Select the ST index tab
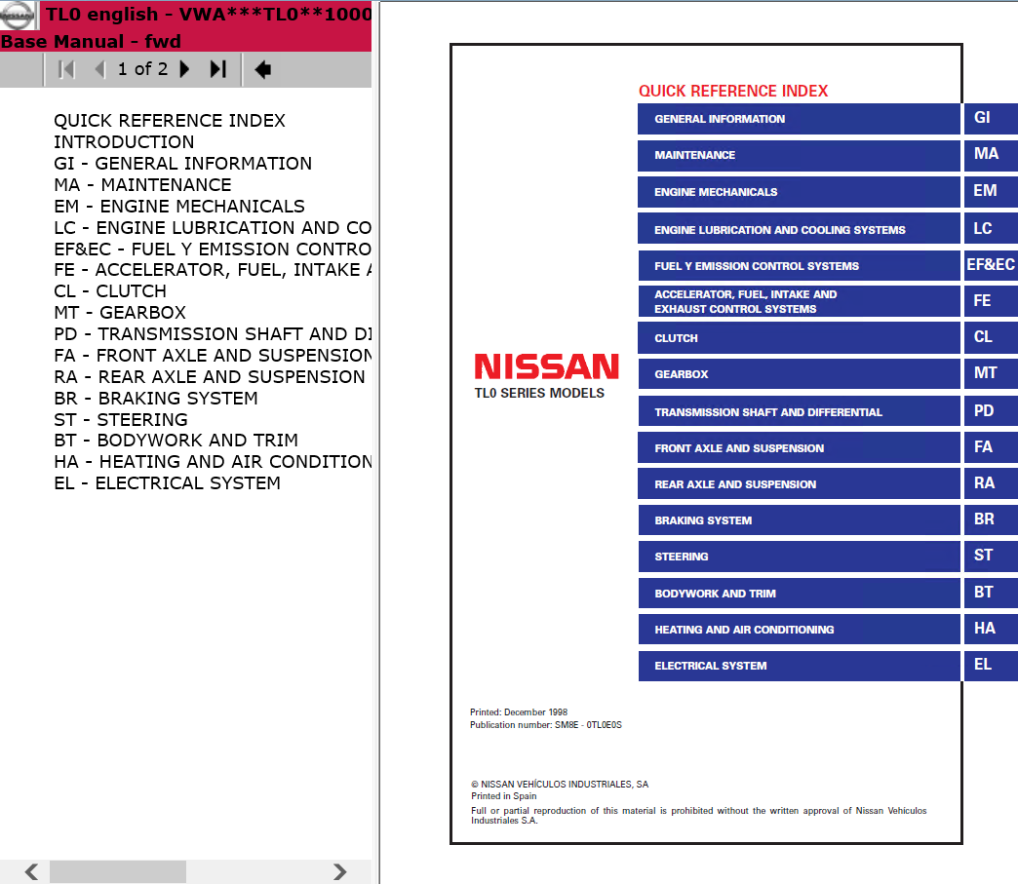This screenshot has height=884, width=1018. tap(991, 557)
